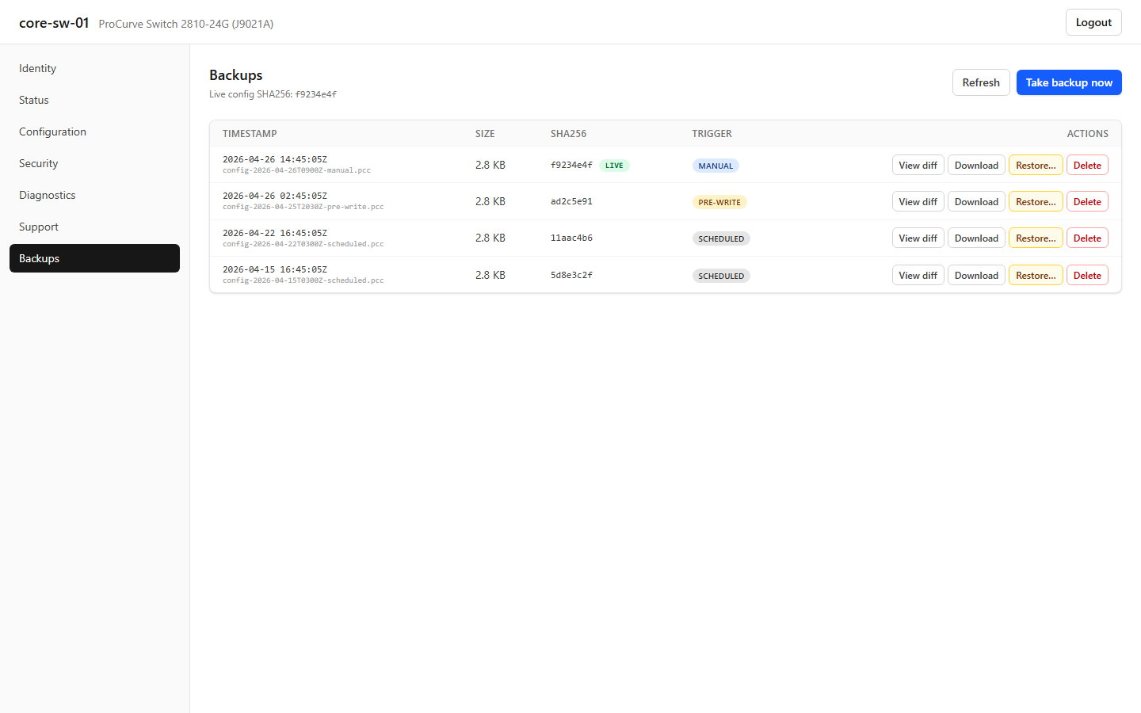The width and height of the screenshot is (1141, 713).
Task: Open Configuration in the sidebar
Action: pos(94,132)
